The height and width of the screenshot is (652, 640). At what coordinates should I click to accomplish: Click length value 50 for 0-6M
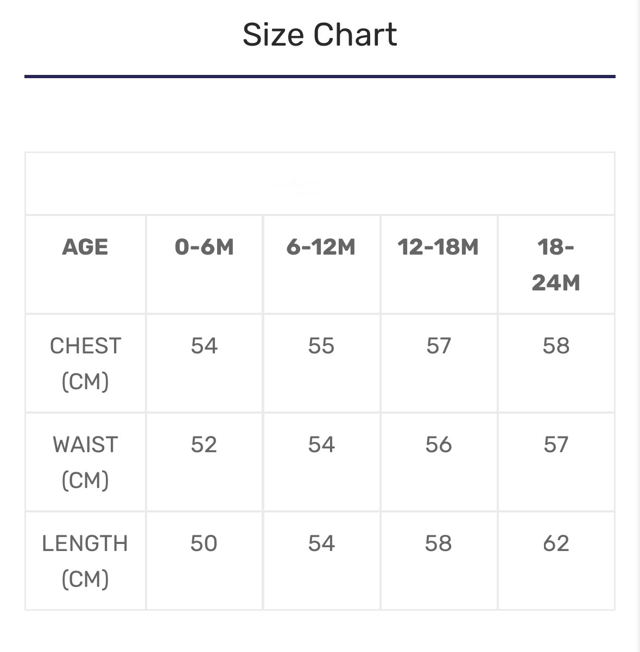point(204,543)
